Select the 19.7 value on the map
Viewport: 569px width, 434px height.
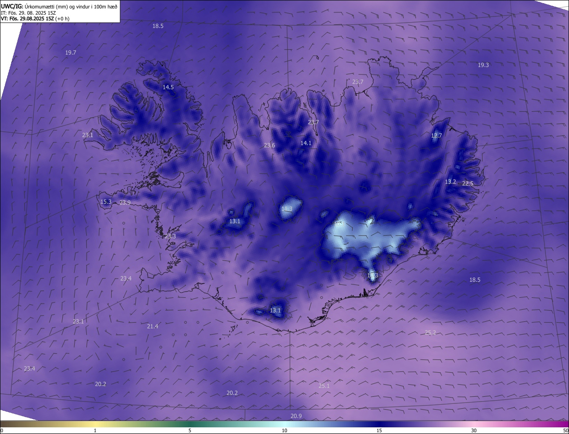point(71,52)
